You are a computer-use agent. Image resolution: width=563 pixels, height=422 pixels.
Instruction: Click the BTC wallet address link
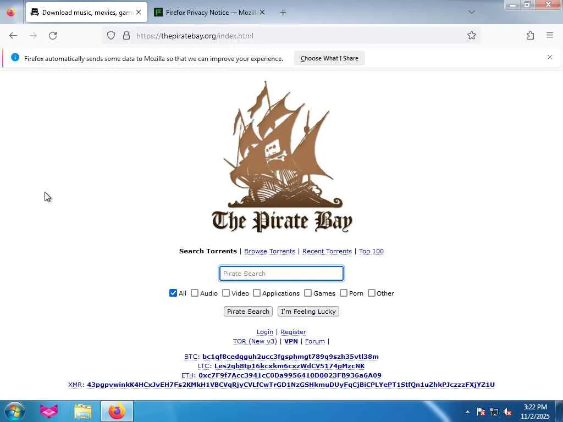pyautogui.click(x=290, y=357)
